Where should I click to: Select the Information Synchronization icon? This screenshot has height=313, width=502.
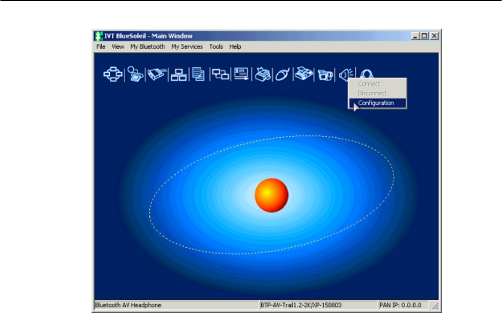click(x=220, y=74)
